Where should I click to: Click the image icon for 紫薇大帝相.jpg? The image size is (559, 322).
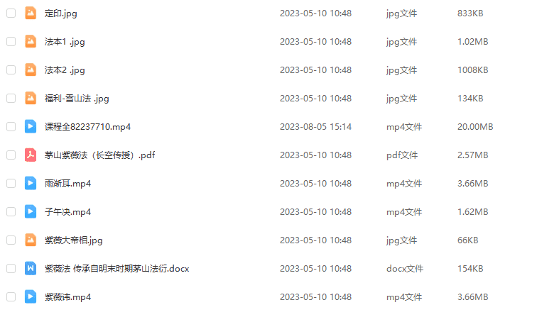(31, 240)
